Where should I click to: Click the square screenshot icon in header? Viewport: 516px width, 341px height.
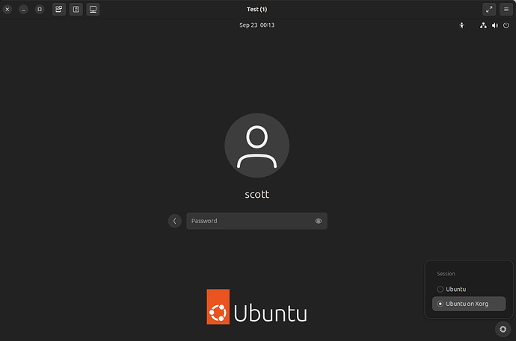pos(76,9)
